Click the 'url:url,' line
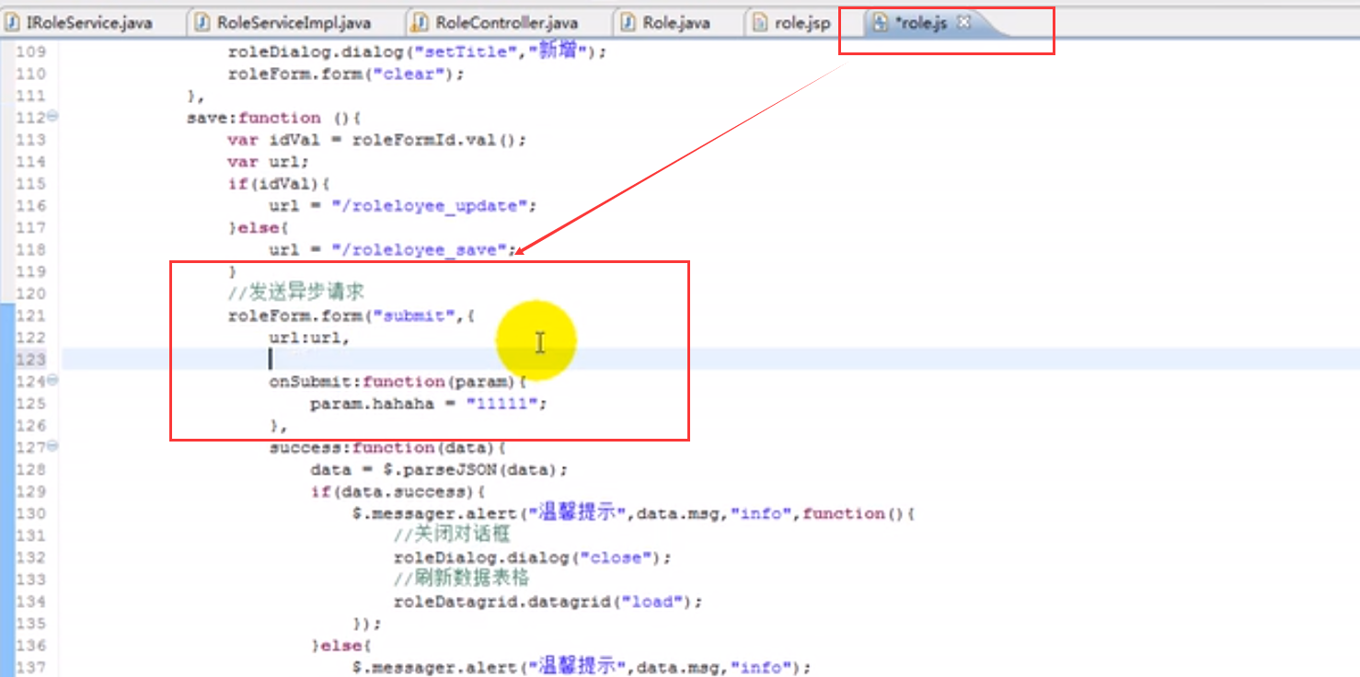 tap(309, 338)
